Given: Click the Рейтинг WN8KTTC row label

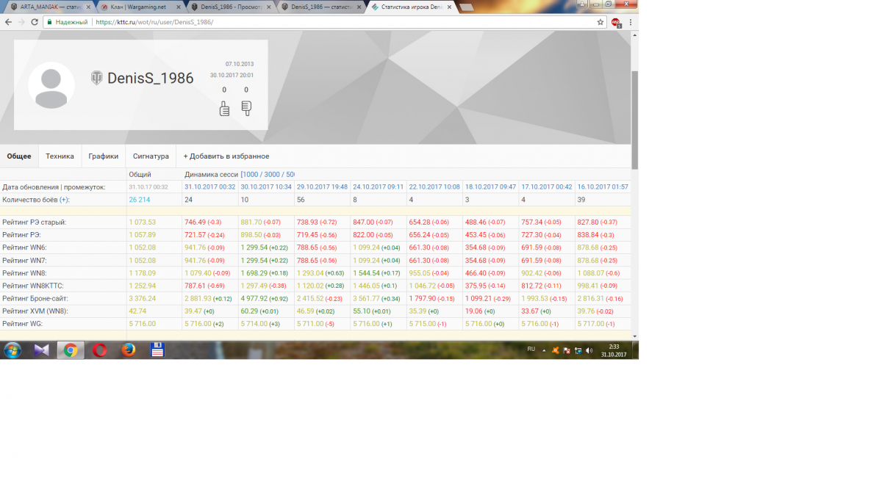Looking at the screenshot, I should click(x=32, y=286).
